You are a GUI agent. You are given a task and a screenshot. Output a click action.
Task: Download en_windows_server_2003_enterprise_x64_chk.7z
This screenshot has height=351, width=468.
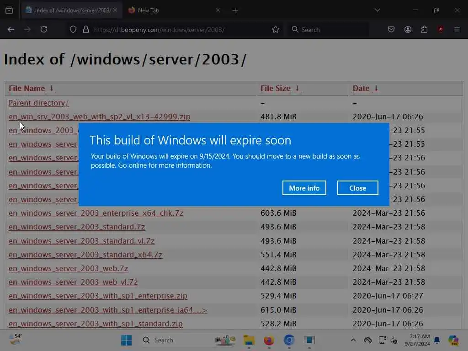[x=96, y=213]
